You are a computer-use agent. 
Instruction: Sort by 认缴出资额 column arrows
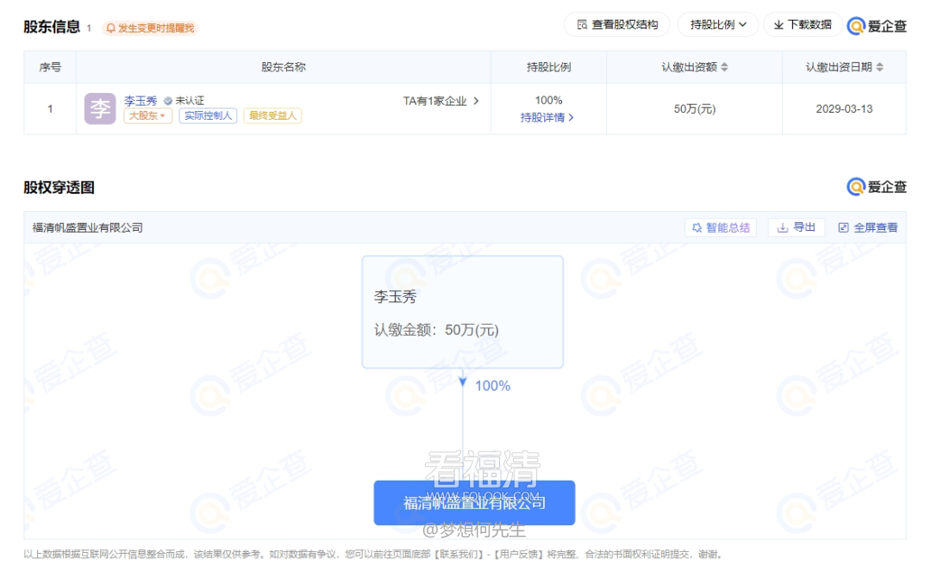pyautogui.click(x=724, y=67)
